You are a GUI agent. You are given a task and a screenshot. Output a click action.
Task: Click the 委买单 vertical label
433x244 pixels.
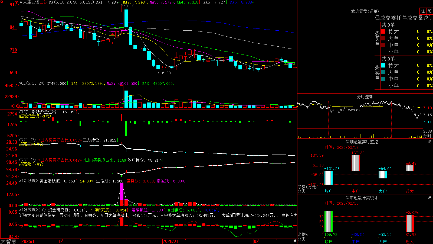377,38
